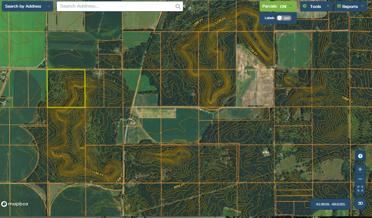Collapse the Parcels panel chevron

click(291, 6)
